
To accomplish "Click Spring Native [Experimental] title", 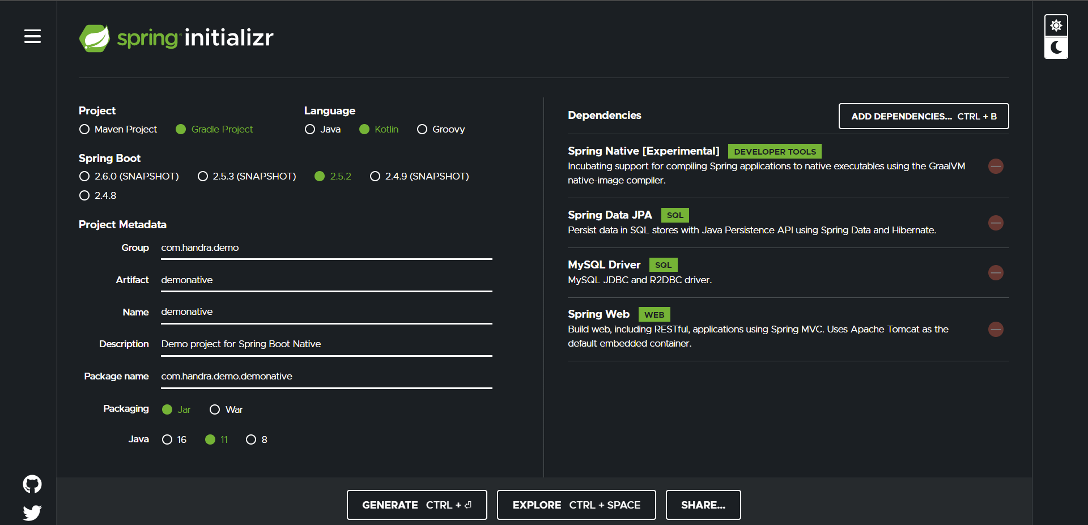I will point(644,151).
